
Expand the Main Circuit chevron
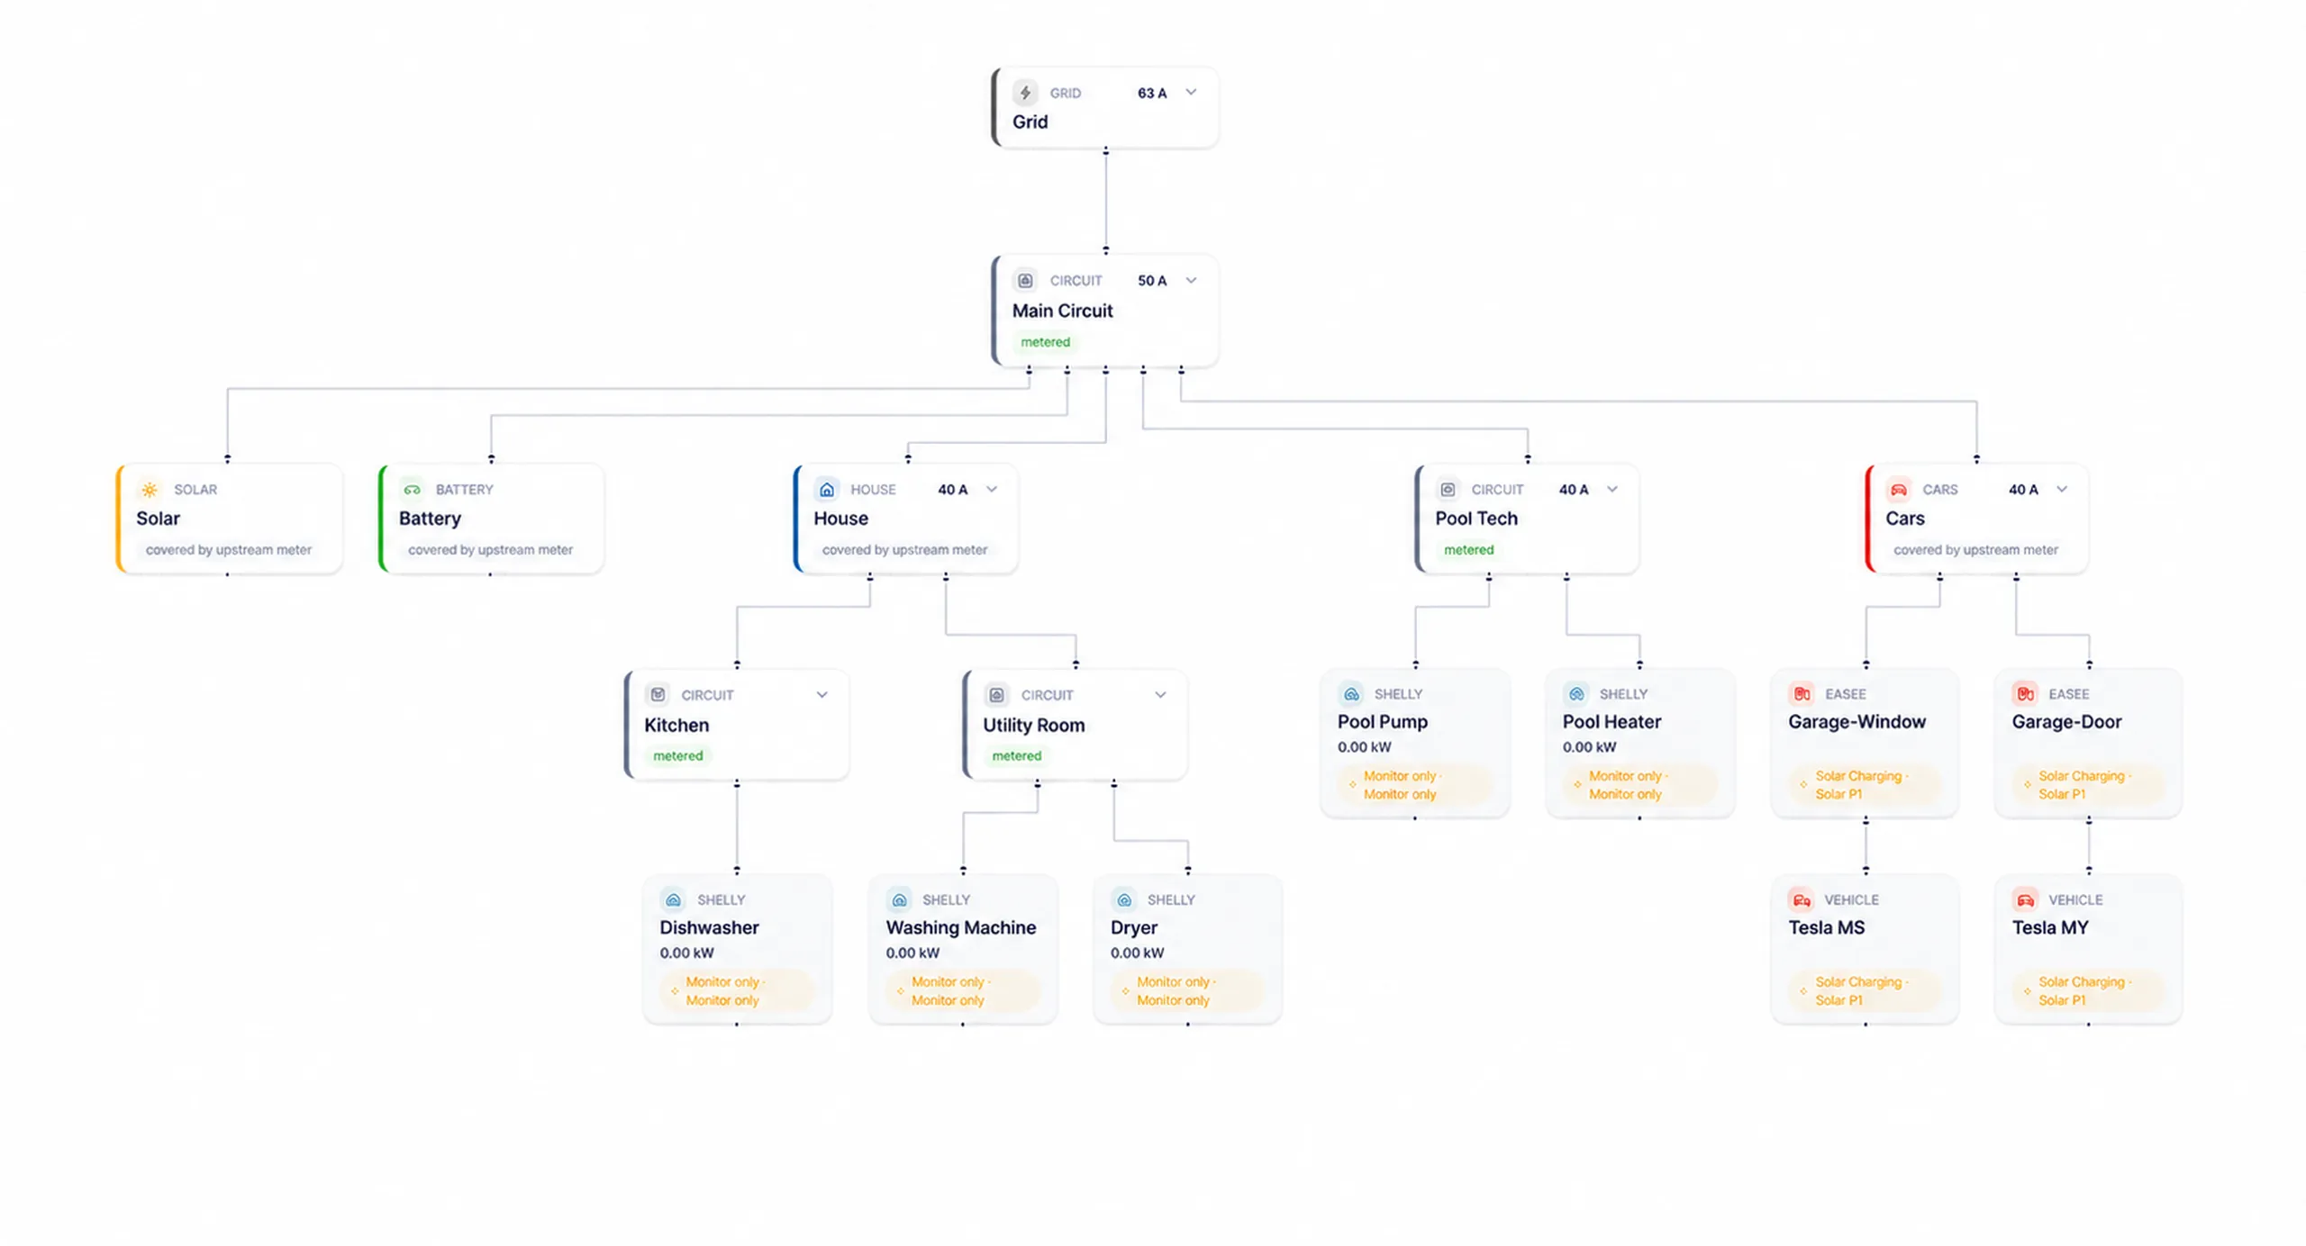click(1191, 280)
